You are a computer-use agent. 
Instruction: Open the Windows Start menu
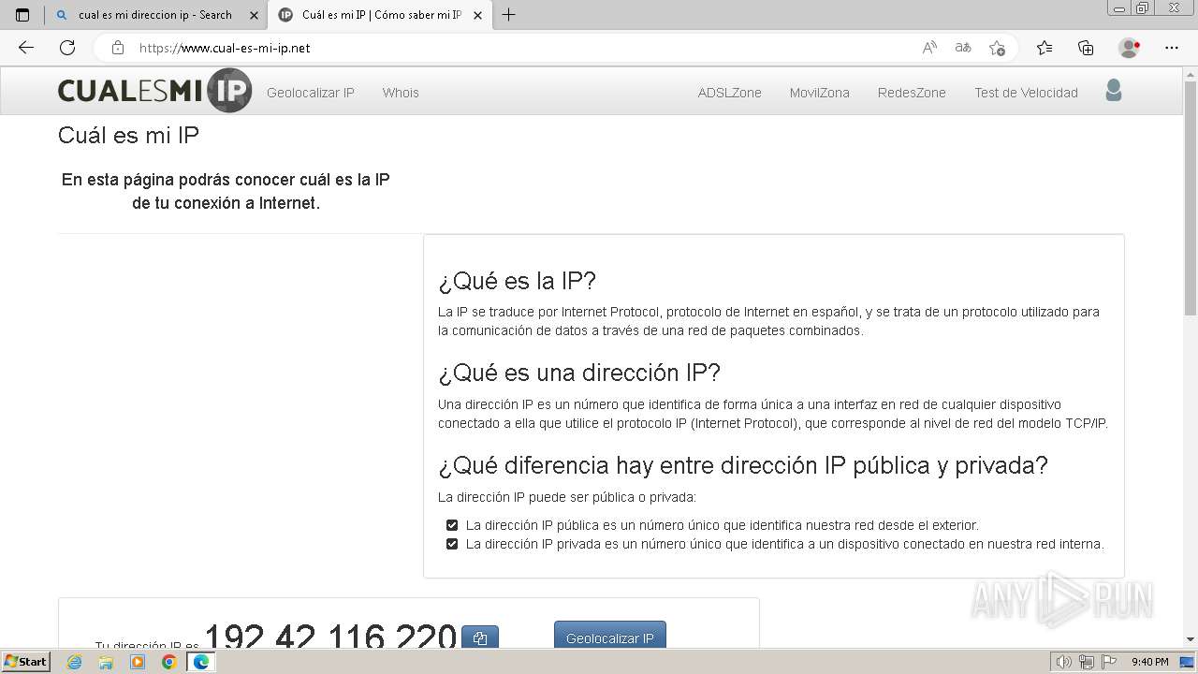point(26,661)
